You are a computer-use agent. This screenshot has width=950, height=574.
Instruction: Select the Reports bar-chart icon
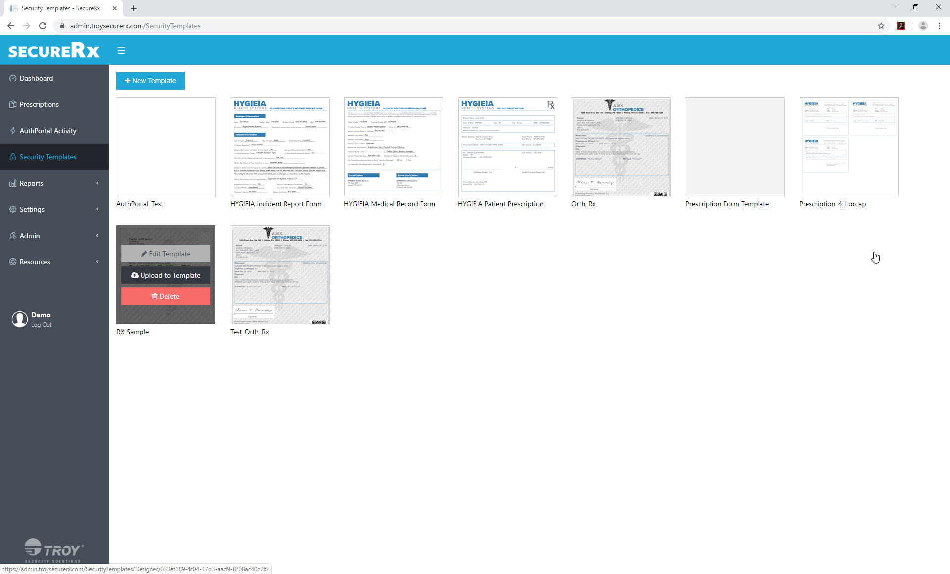pos(13,183)
